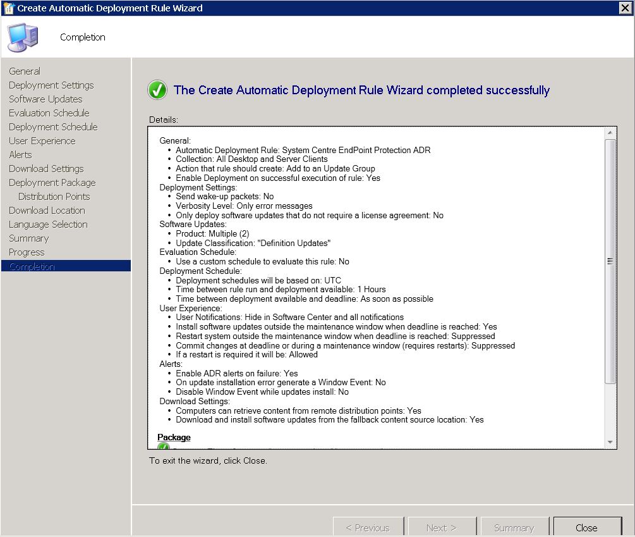
Task: Click the success message heading
Action: click(x=361, y=90)
